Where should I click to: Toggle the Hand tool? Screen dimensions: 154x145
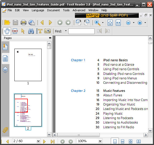coord(7,31)
